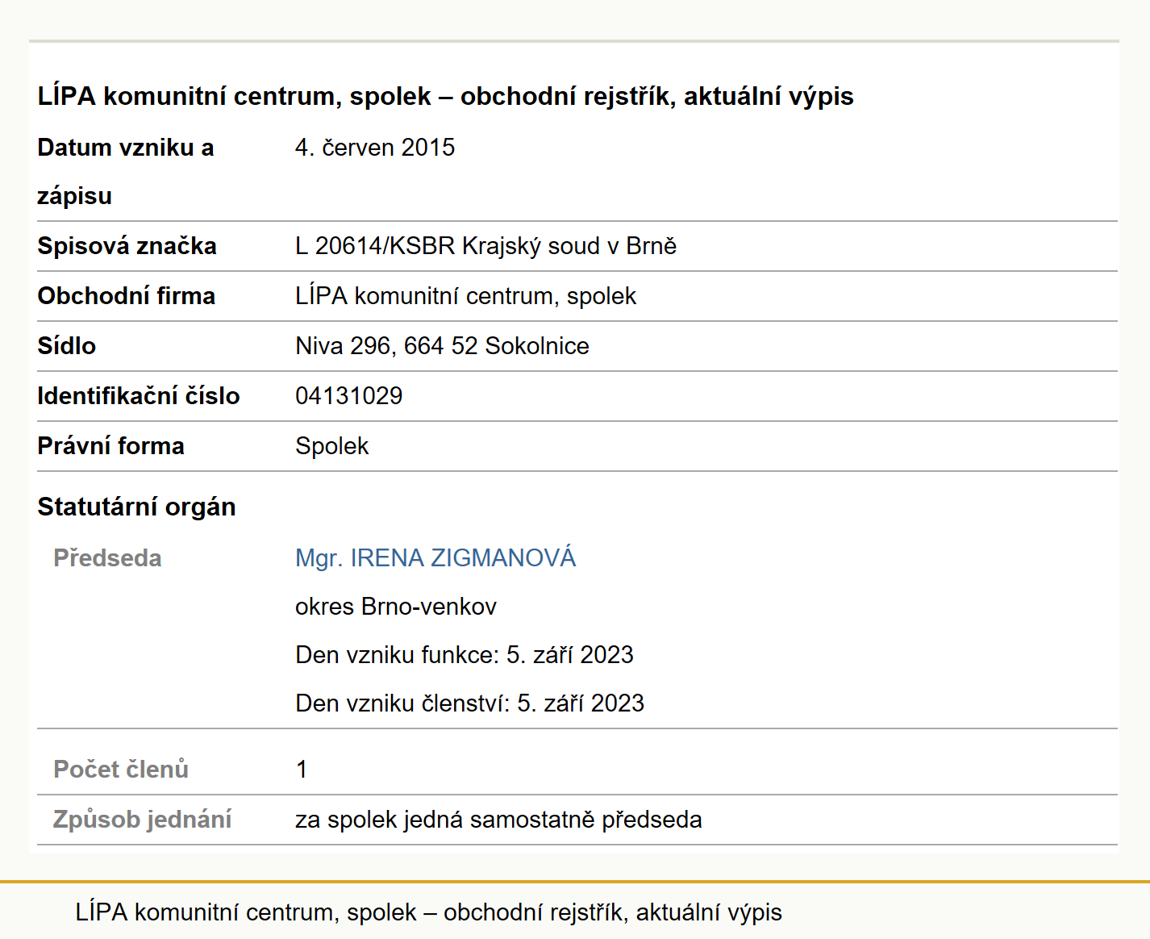Click the 'Statutární orgán' section heading
Image resolution: width=1150 pixels, height=939 pixels.
(x=136, y=507)
